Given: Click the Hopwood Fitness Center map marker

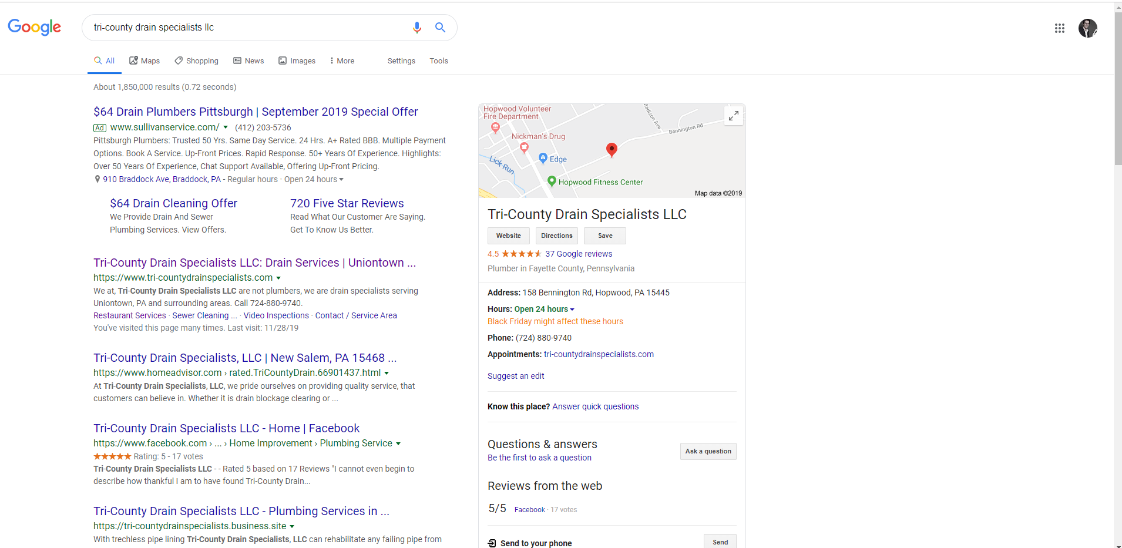Looking at the screenshot, I should coord(552,181).
